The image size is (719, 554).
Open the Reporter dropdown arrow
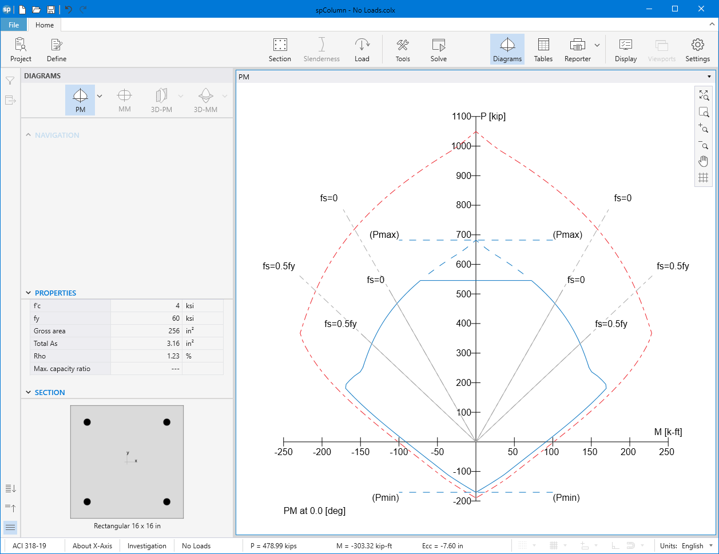[597, 45]
